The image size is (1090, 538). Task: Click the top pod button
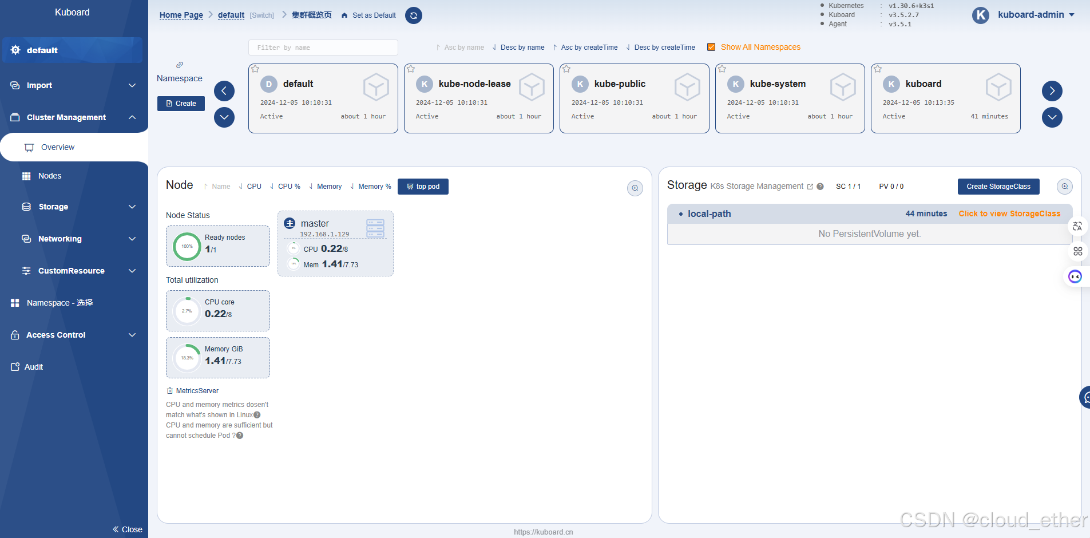pyautogui.click(x=423, y=187)
